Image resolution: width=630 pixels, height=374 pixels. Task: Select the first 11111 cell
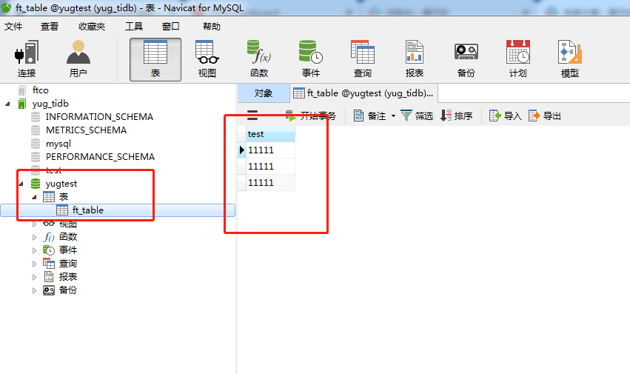270,150
